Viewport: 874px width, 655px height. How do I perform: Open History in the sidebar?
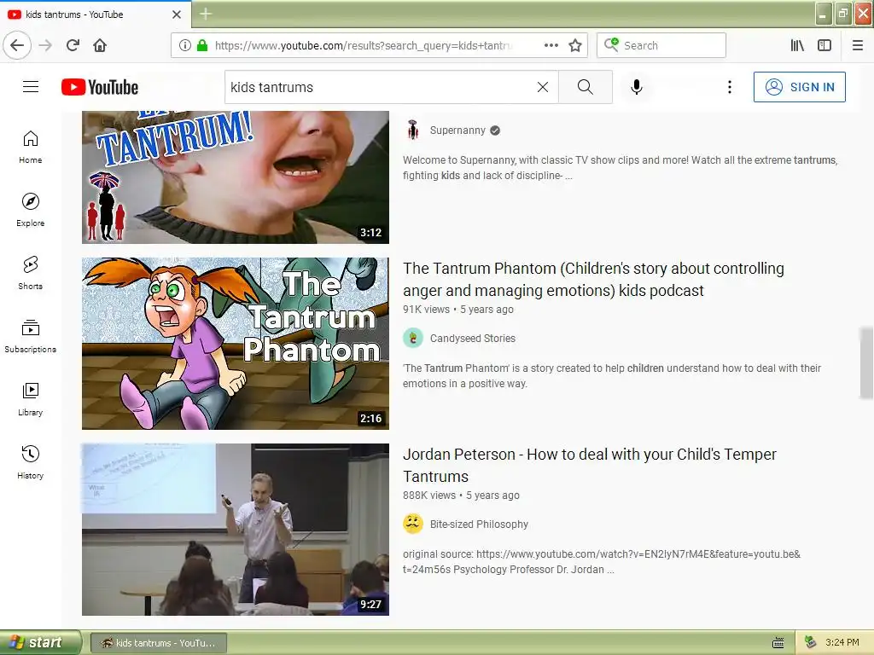30,462
